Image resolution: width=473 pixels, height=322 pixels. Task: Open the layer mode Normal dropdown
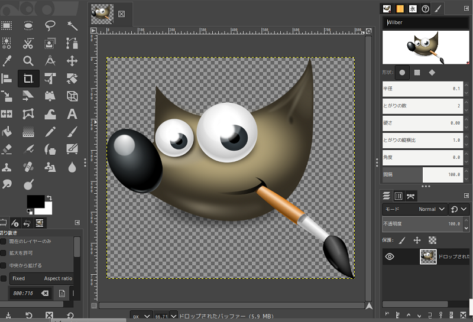pos(415,209)
